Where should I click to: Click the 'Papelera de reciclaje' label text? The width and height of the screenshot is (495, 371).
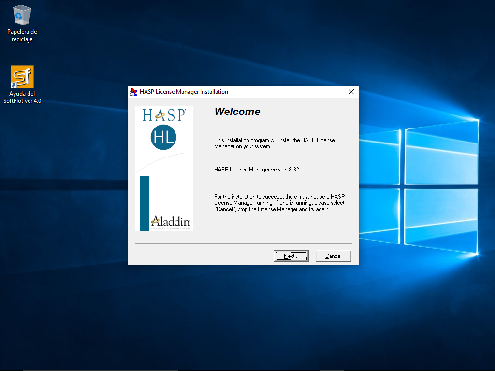22,35
